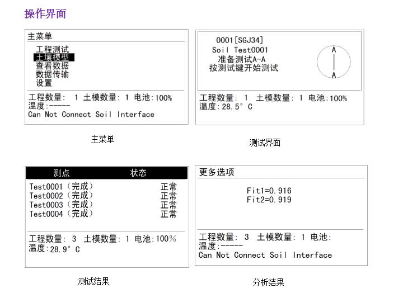Screen dimensions: 417x293
Task: Click the 主菜单 title header
Action: [40, 36]
